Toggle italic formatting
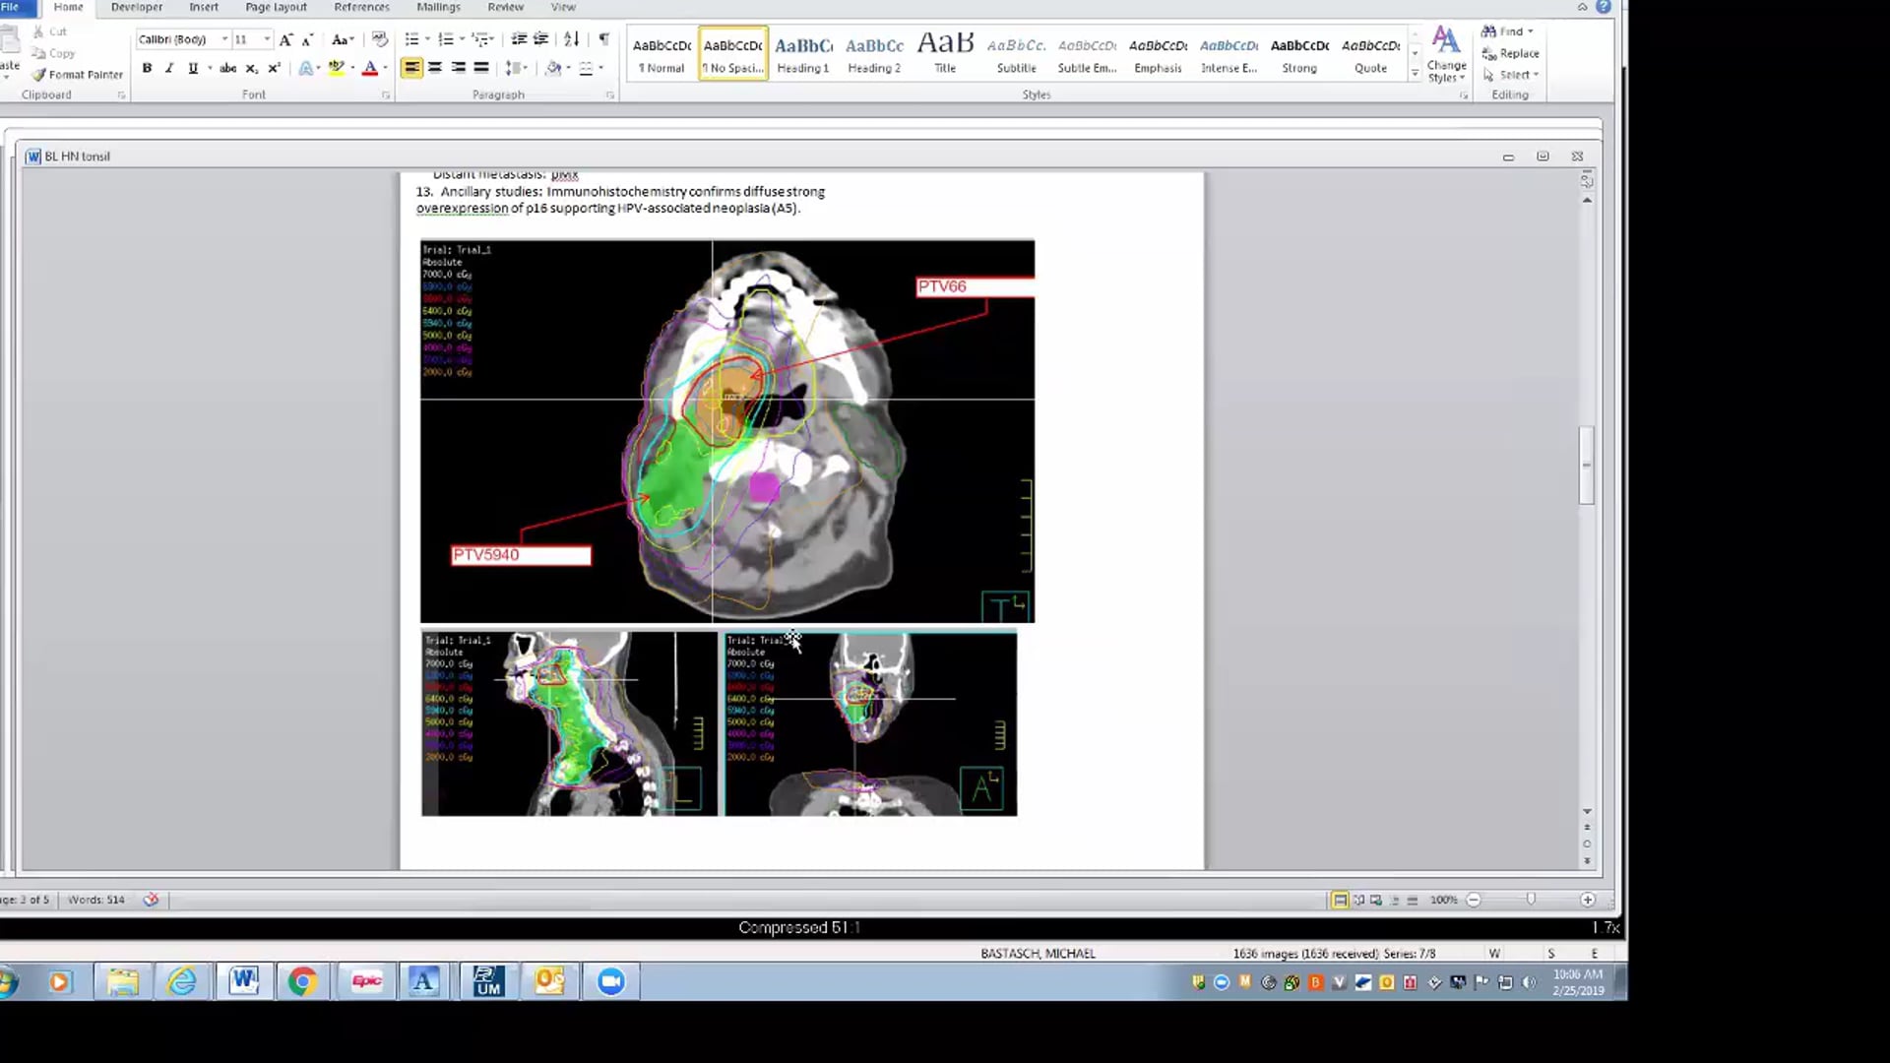 pyautogui.click(x=168, y=68)
